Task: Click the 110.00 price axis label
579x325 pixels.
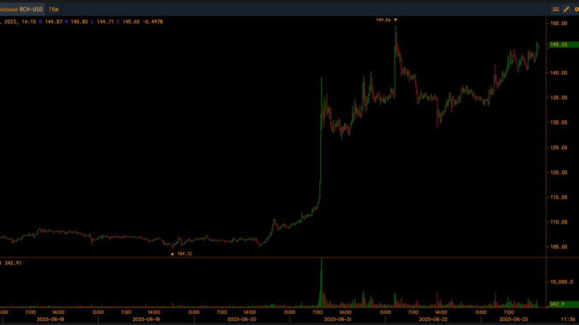Action: [559, 222]
